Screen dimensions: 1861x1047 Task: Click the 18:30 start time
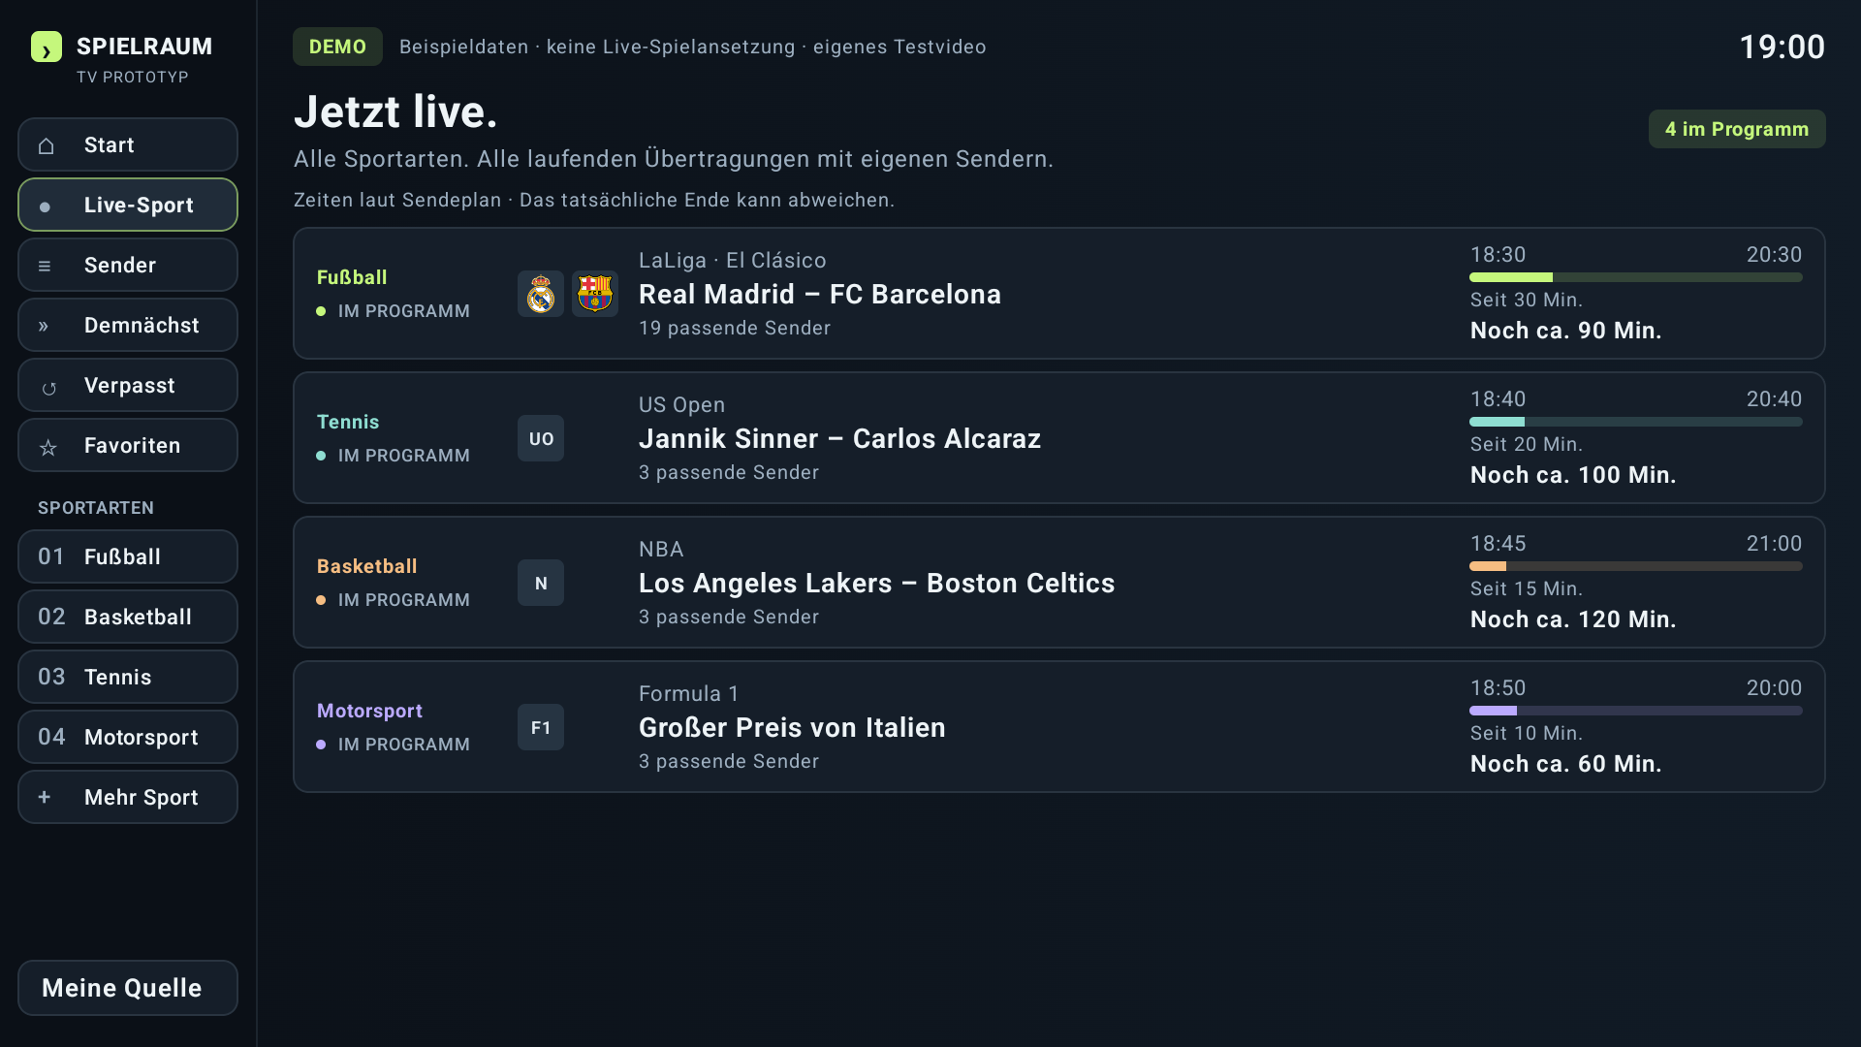click(1498, 255)
